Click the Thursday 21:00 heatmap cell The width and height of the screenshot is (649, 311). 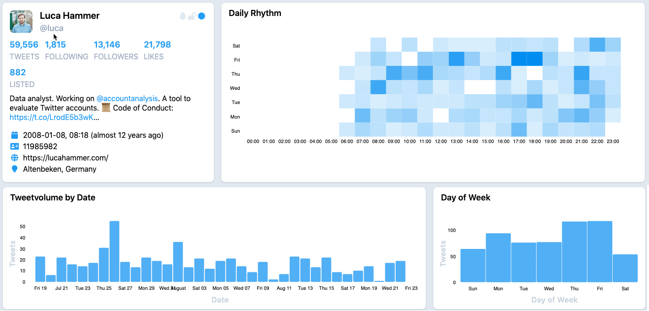tap(582, 73)
